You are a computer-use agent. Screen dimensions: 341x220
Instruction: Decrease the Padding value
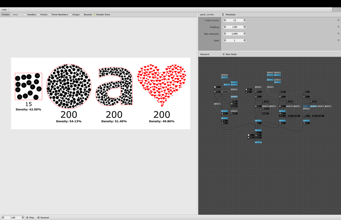[225, 27]
